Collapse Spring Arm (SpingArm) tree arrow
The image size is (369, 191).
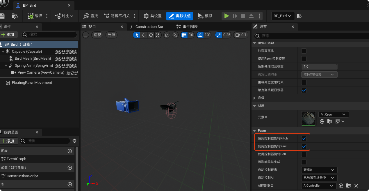point(6,66)
